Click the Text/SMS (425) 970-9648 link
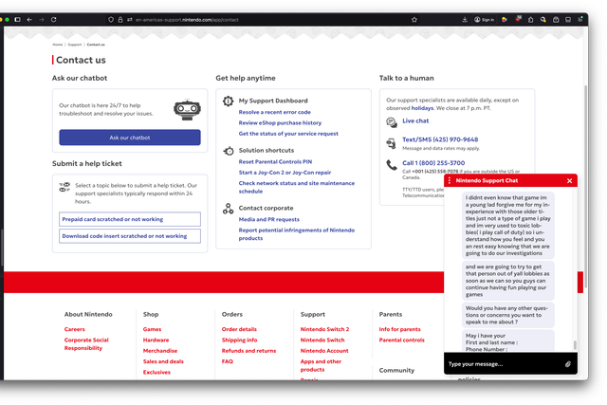Screen dimensions: 607x405 440,139
